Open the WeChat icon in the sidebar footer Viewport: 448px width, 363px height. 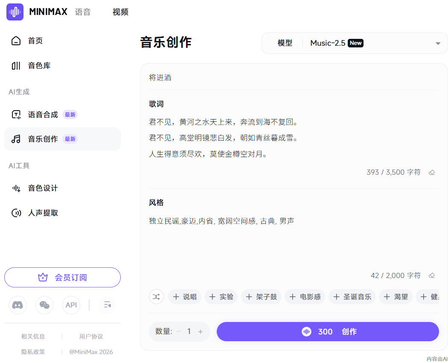point(44,305)
